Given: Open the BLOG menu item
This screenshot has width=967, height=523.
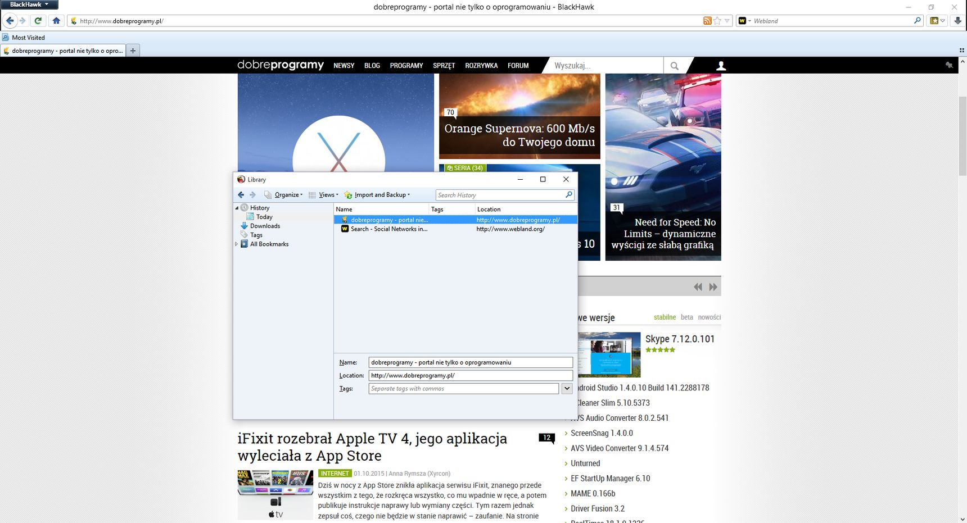Looking at the screenshot, I should [372, 66].
